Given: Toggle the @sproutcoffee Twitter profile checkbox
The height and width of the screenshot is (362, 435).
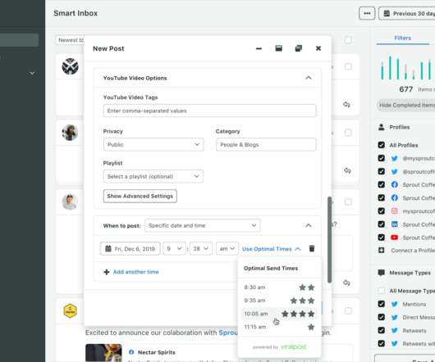Looking at the screenshot, I should pos(382,171).
